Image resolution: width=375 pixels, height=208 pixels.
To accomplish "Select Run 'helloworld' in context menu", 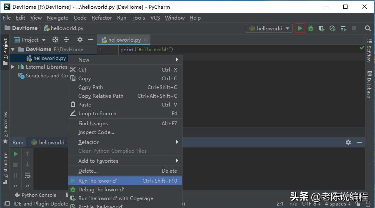I will (x=125, y=181).
